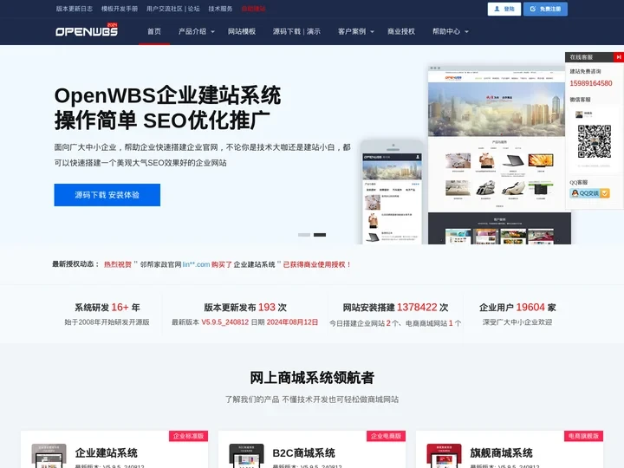Open 模板开发手册 link
Viewport: 624px width, 468px height.
point(120,9)
